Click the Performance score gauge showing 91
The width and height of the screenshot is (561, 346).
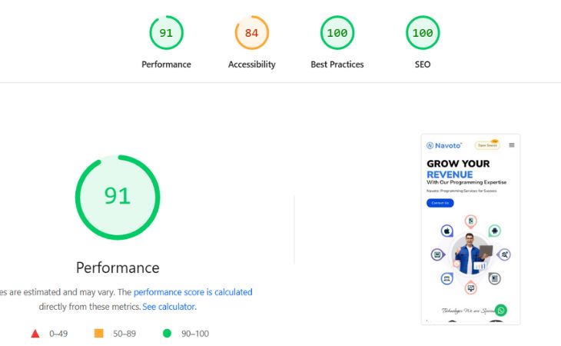pyautogui.click(x=166, y=33)
